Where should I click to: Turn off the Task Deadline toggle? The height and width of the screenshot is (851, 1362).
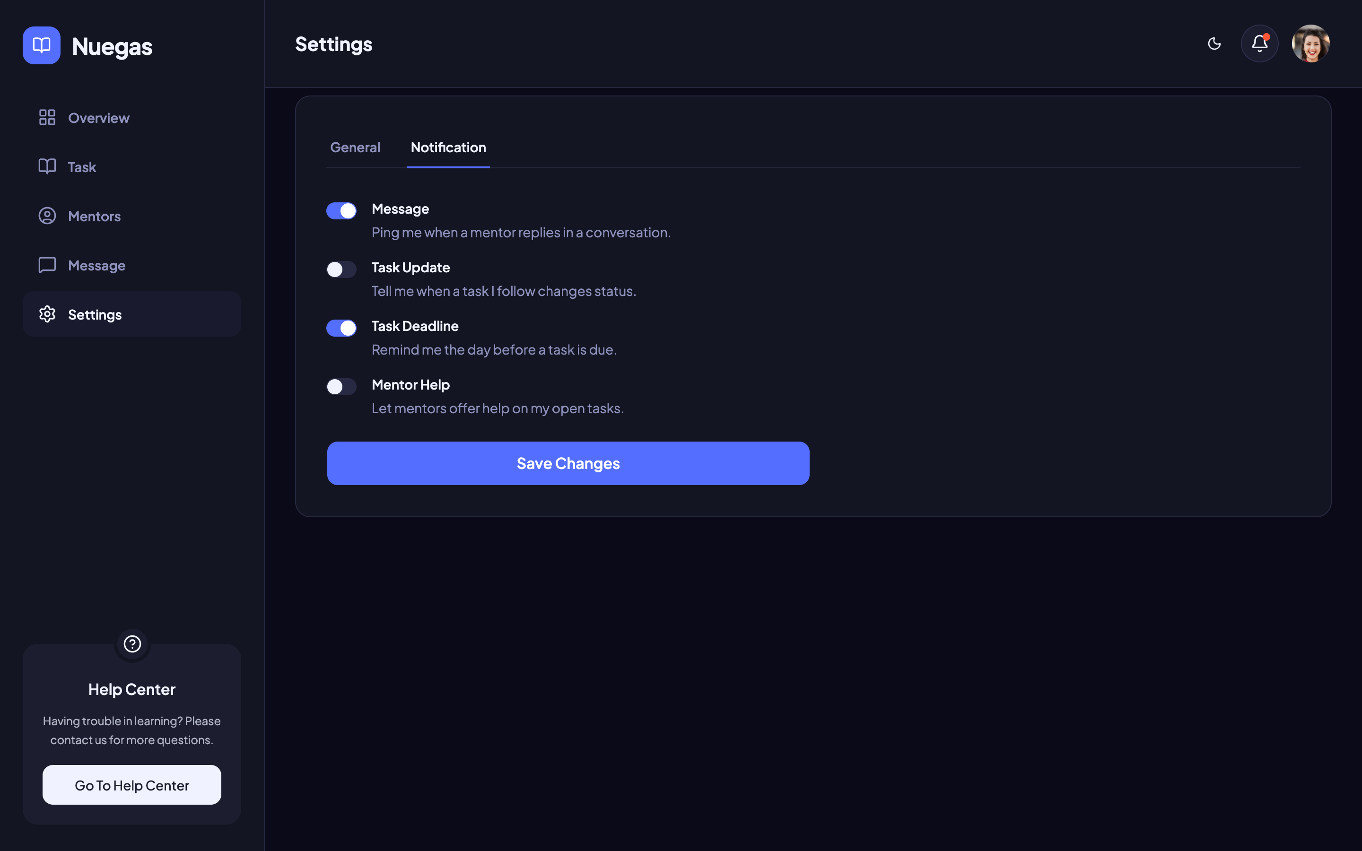point(341,328)
